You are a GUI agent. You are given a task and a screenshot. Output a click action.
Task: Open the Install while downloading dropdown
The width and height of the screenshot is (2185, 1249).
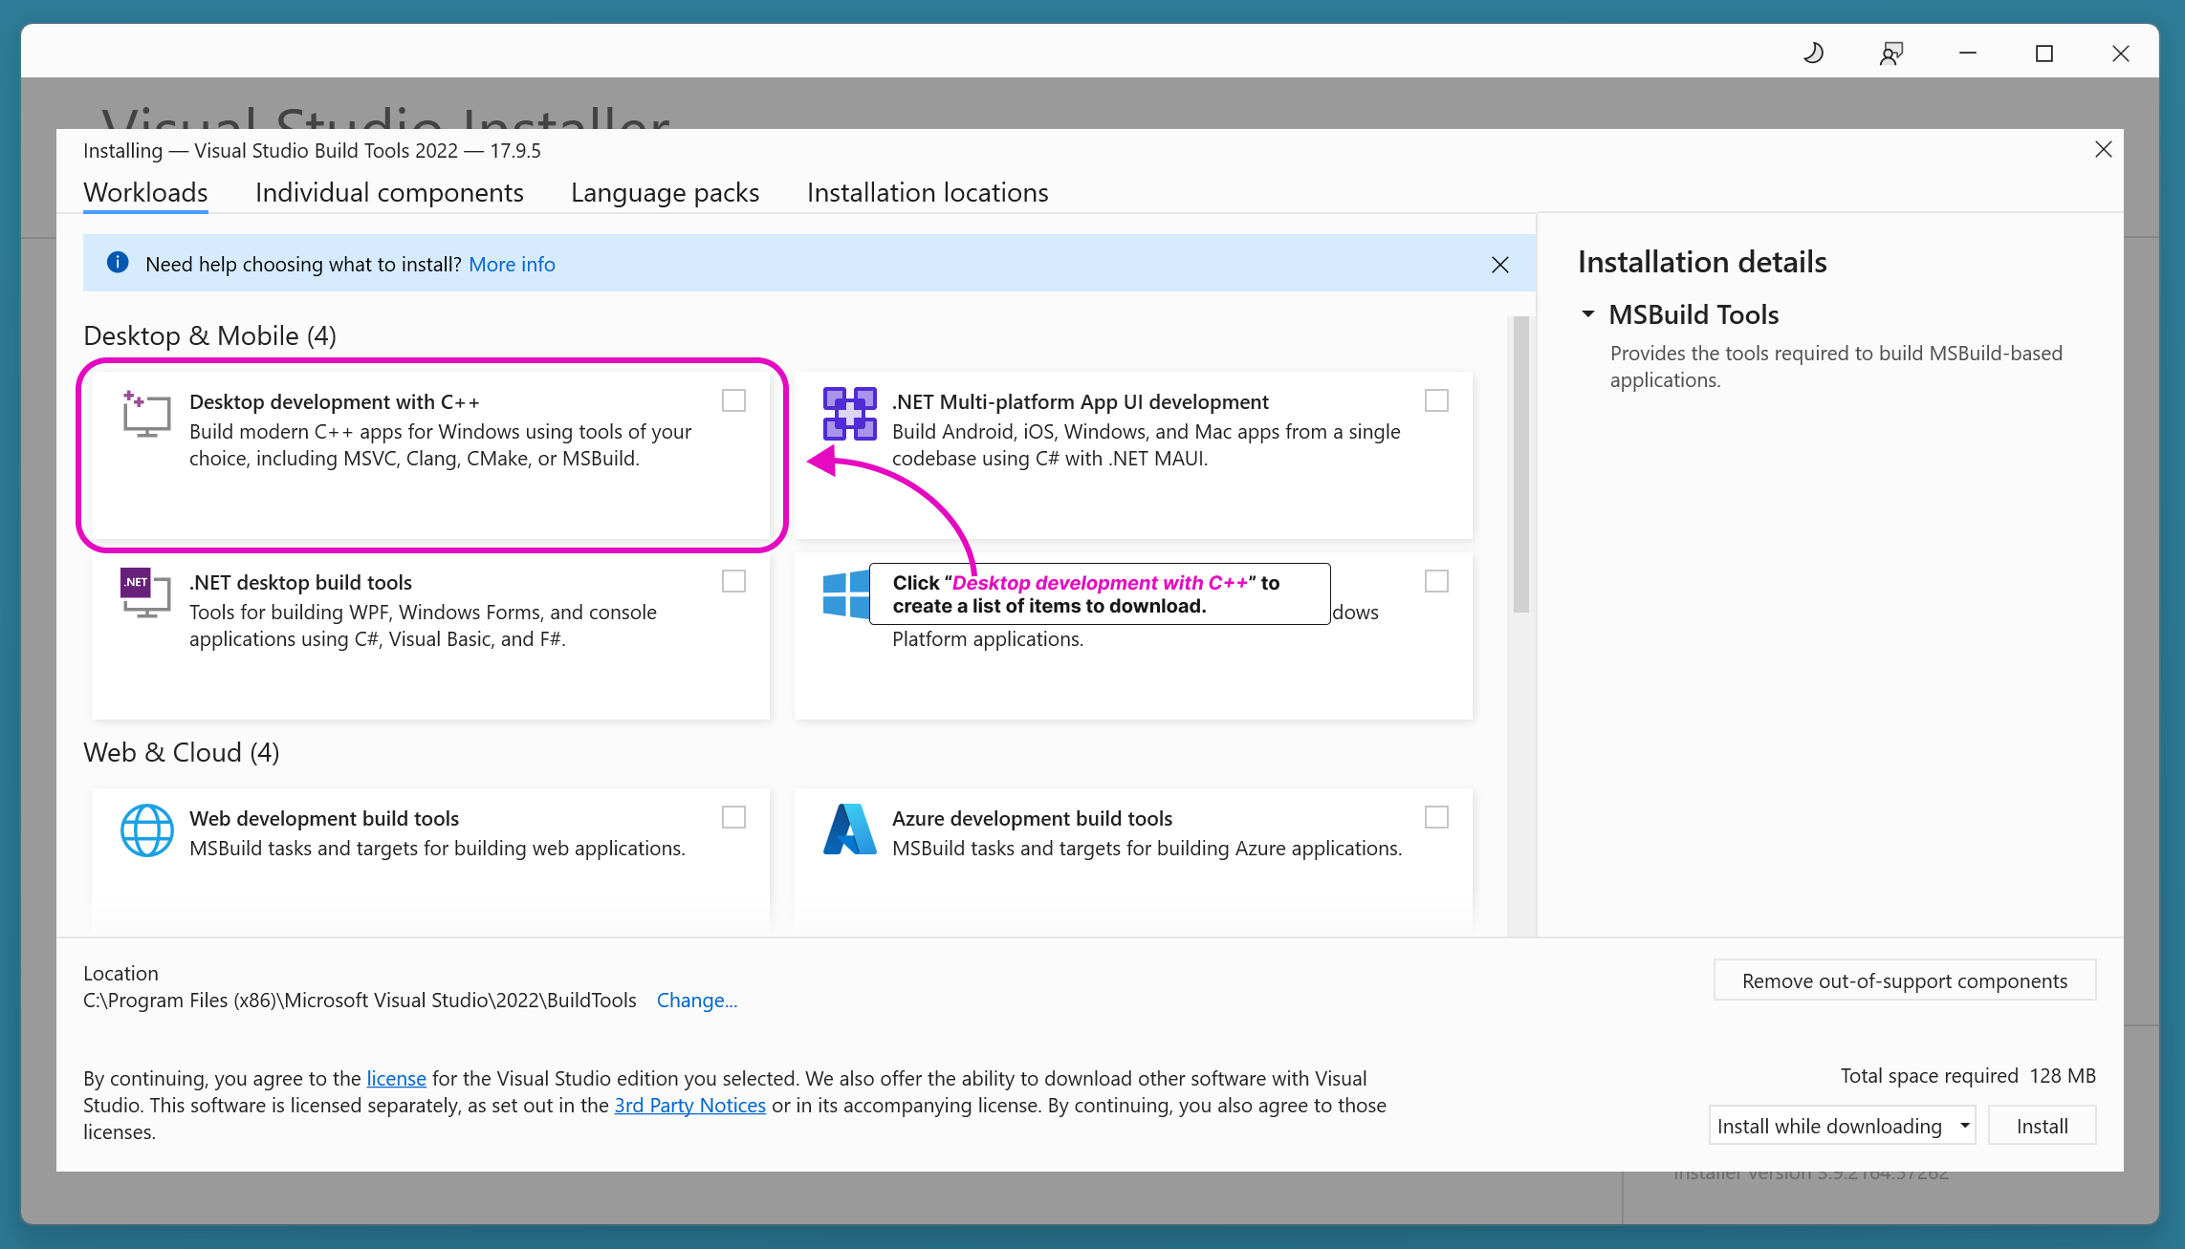(1842, 1126)
